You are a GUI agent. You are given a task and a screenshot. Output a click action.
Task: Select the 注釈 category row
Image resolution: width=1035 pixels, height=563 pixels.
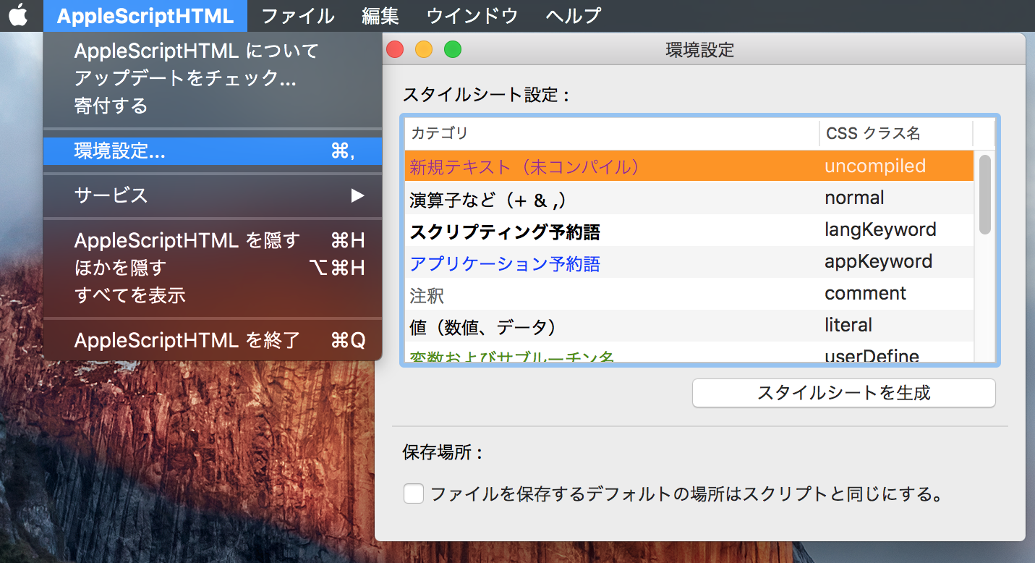pos(689,294)
